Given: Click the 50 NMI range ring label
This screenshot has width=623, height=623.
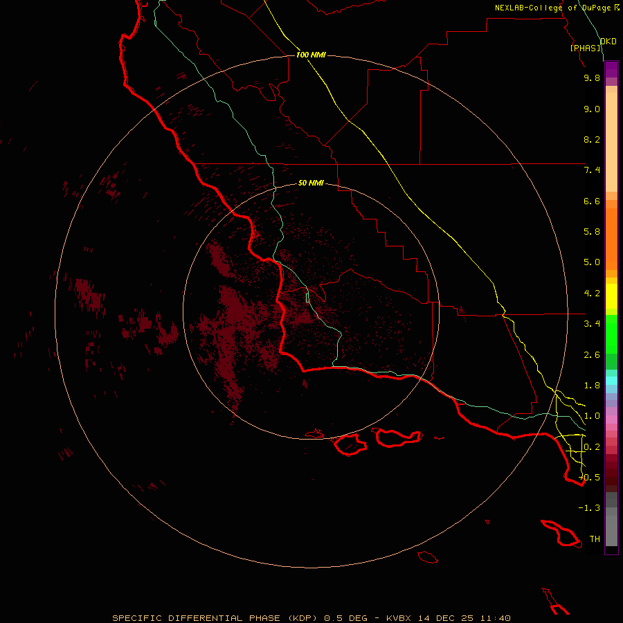Looking at the screenshot, I should 311,183.
